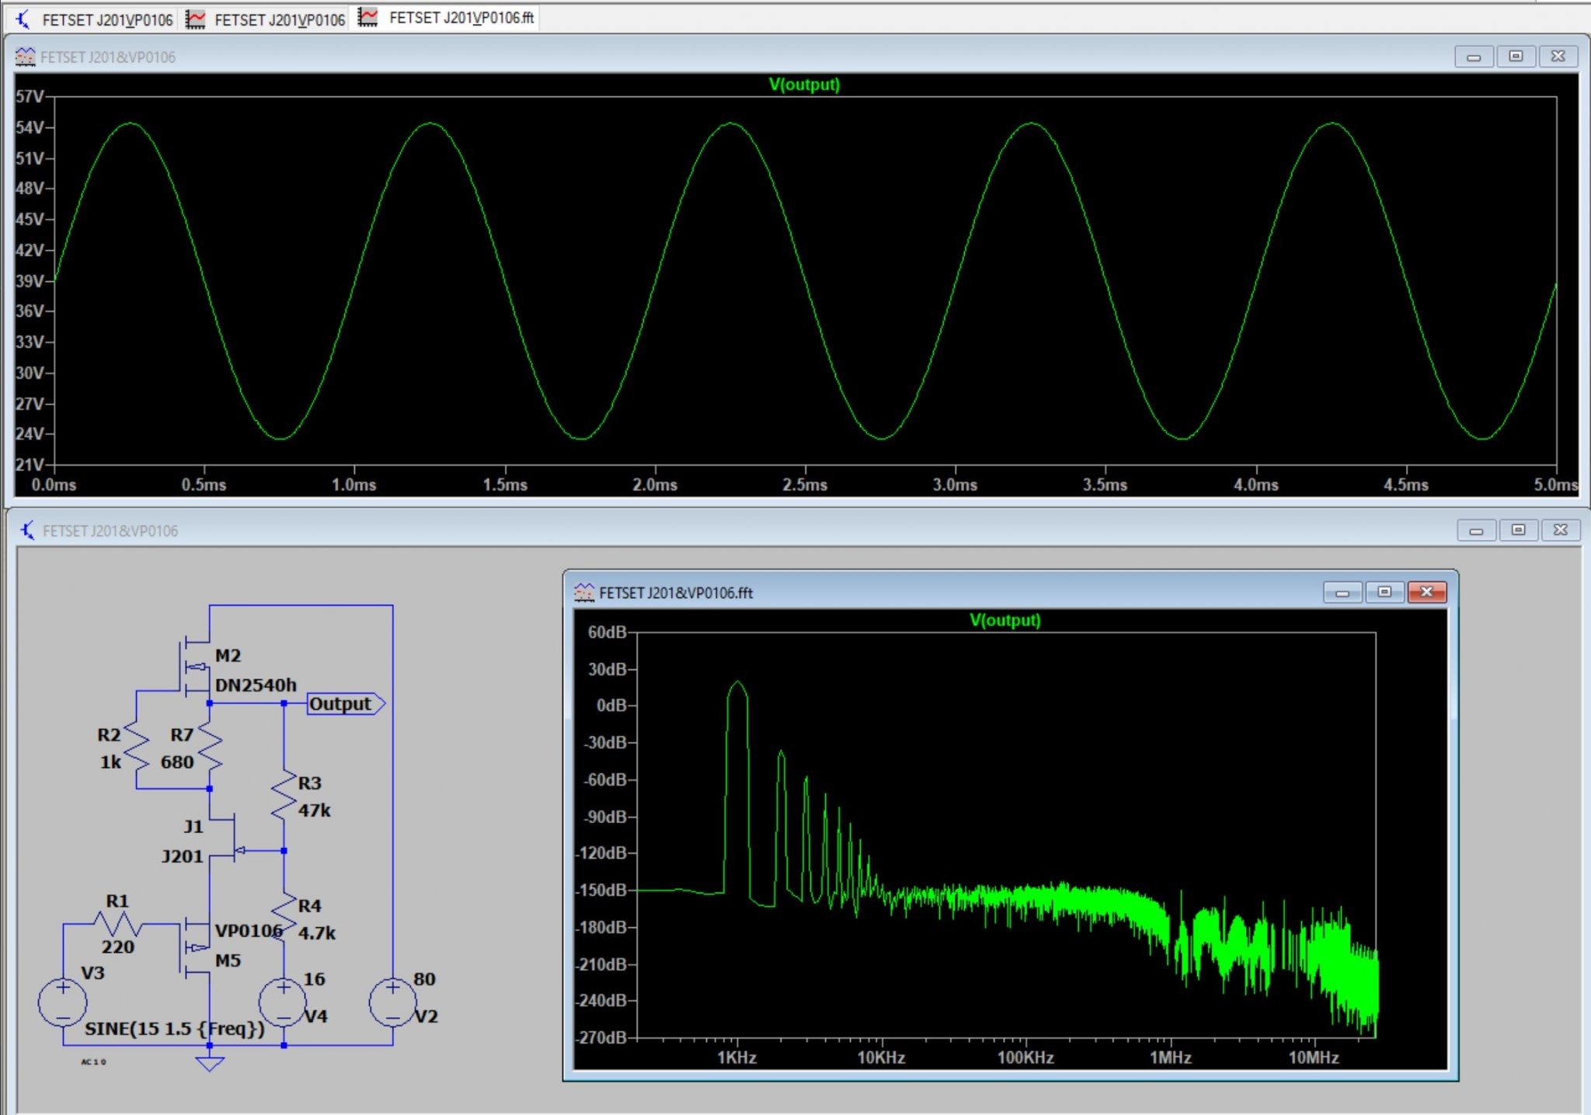1591x1115 pixels.
Task: Click waveform icon in second tab
Action: coord(196,19)
